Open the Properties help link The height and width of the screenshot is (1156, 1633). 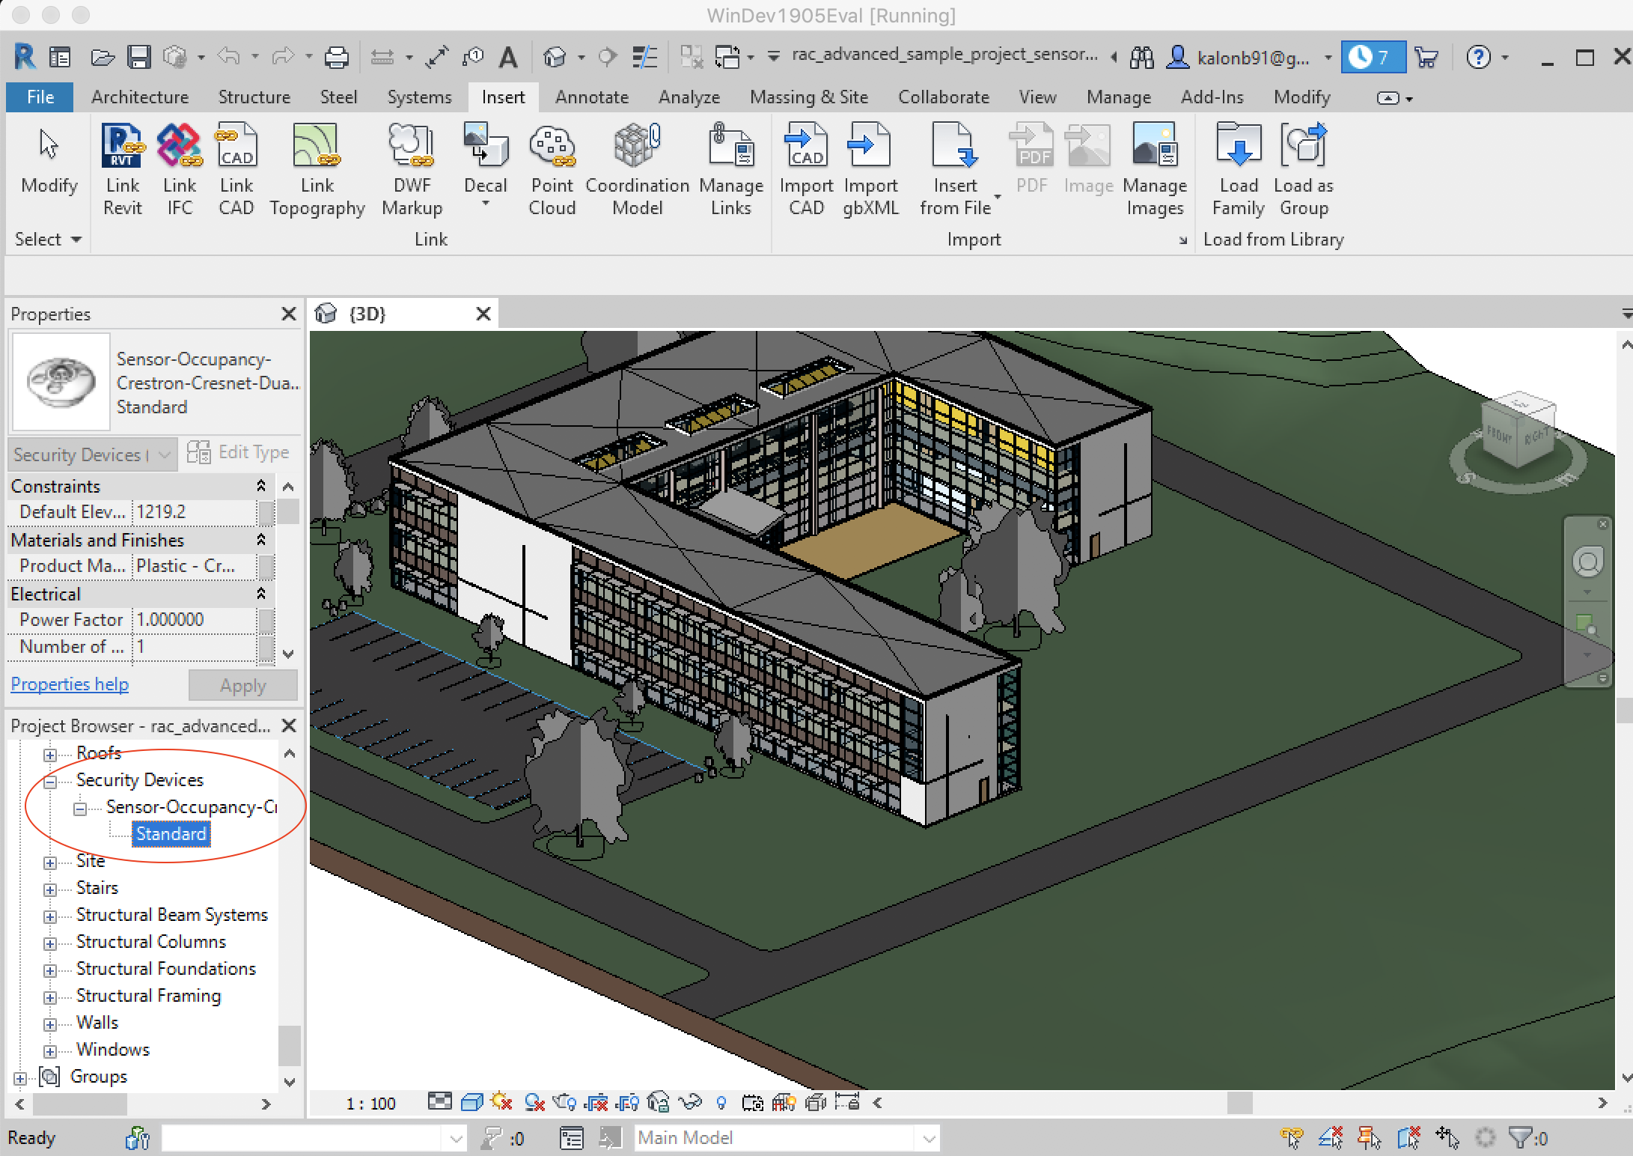(x=70, y=684)
